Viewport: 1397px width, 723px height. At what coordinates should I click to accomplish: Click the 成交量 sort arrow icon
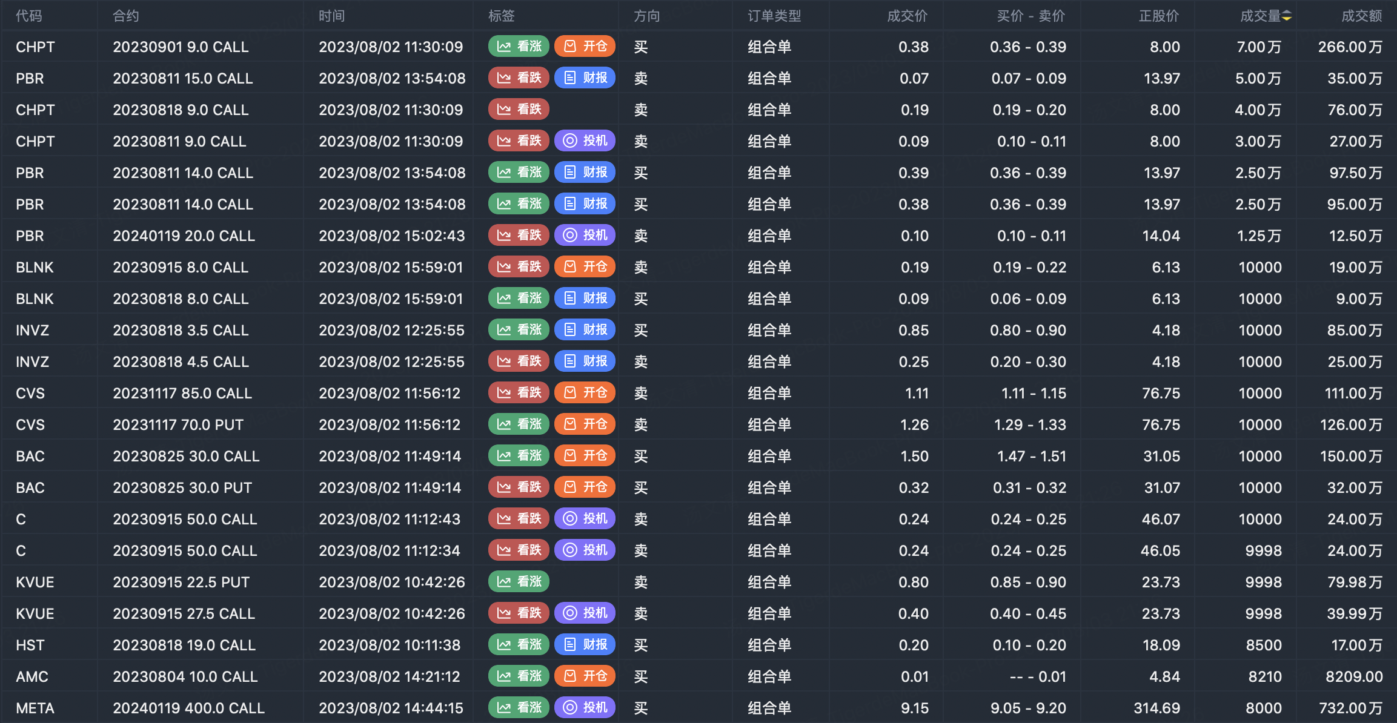click(1287, 16)
